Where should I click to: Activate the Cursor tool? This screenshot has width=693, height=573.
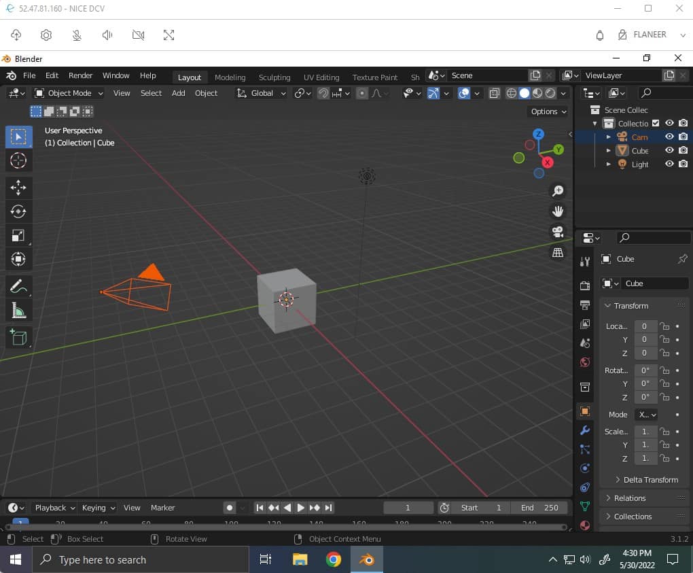click(x=18, y=160)
